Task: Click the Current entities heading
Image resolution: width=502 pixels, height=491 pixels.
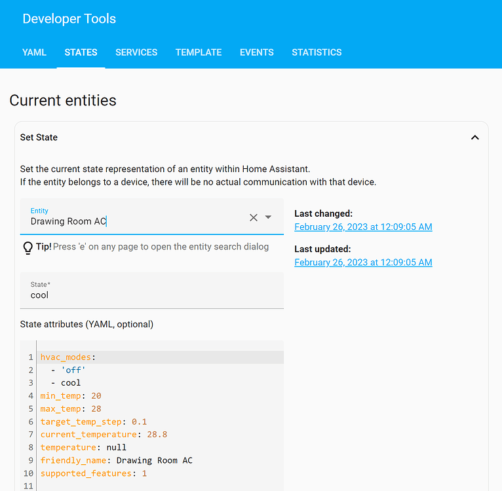Action: [63, 100]
